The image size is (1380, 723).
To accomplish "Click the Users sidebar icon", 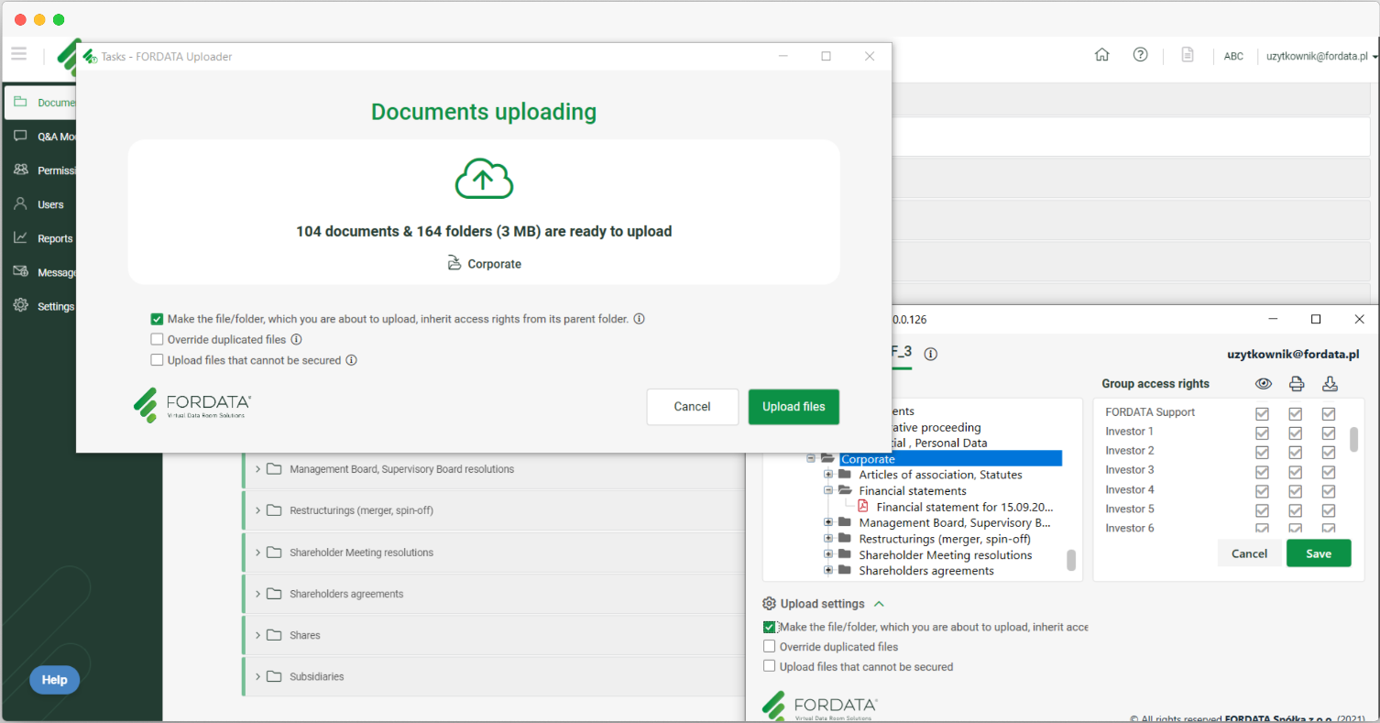I will (x=20, y=204).
